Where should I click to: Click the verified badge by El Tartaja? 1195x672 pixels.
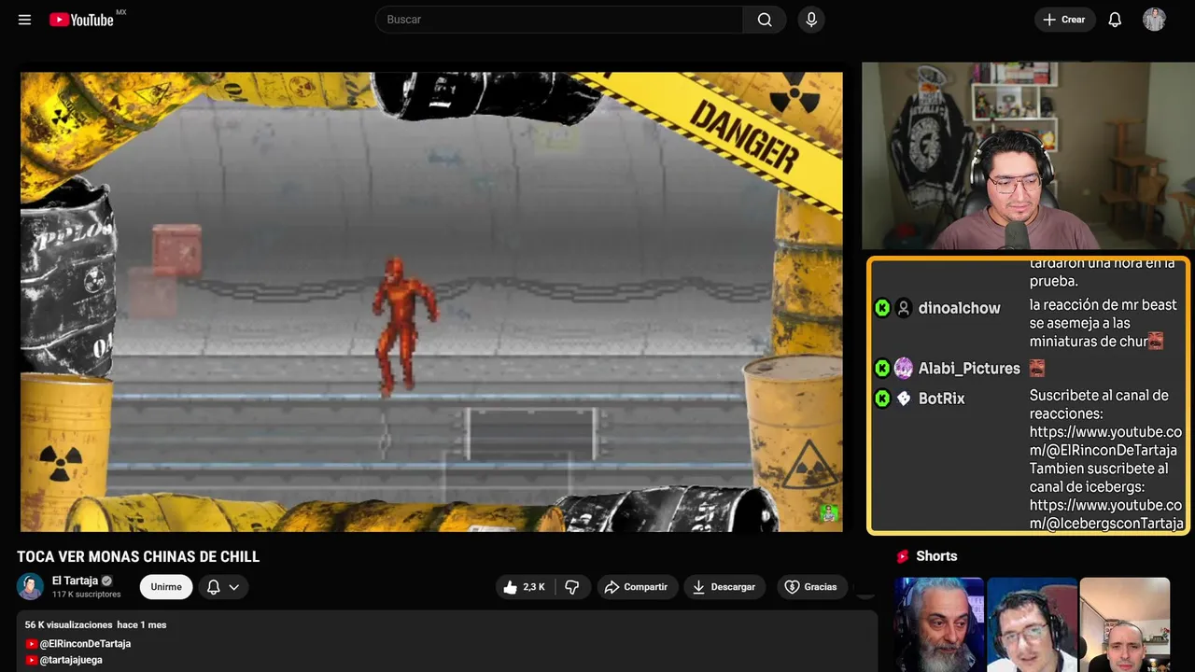(x=107, y=581)
